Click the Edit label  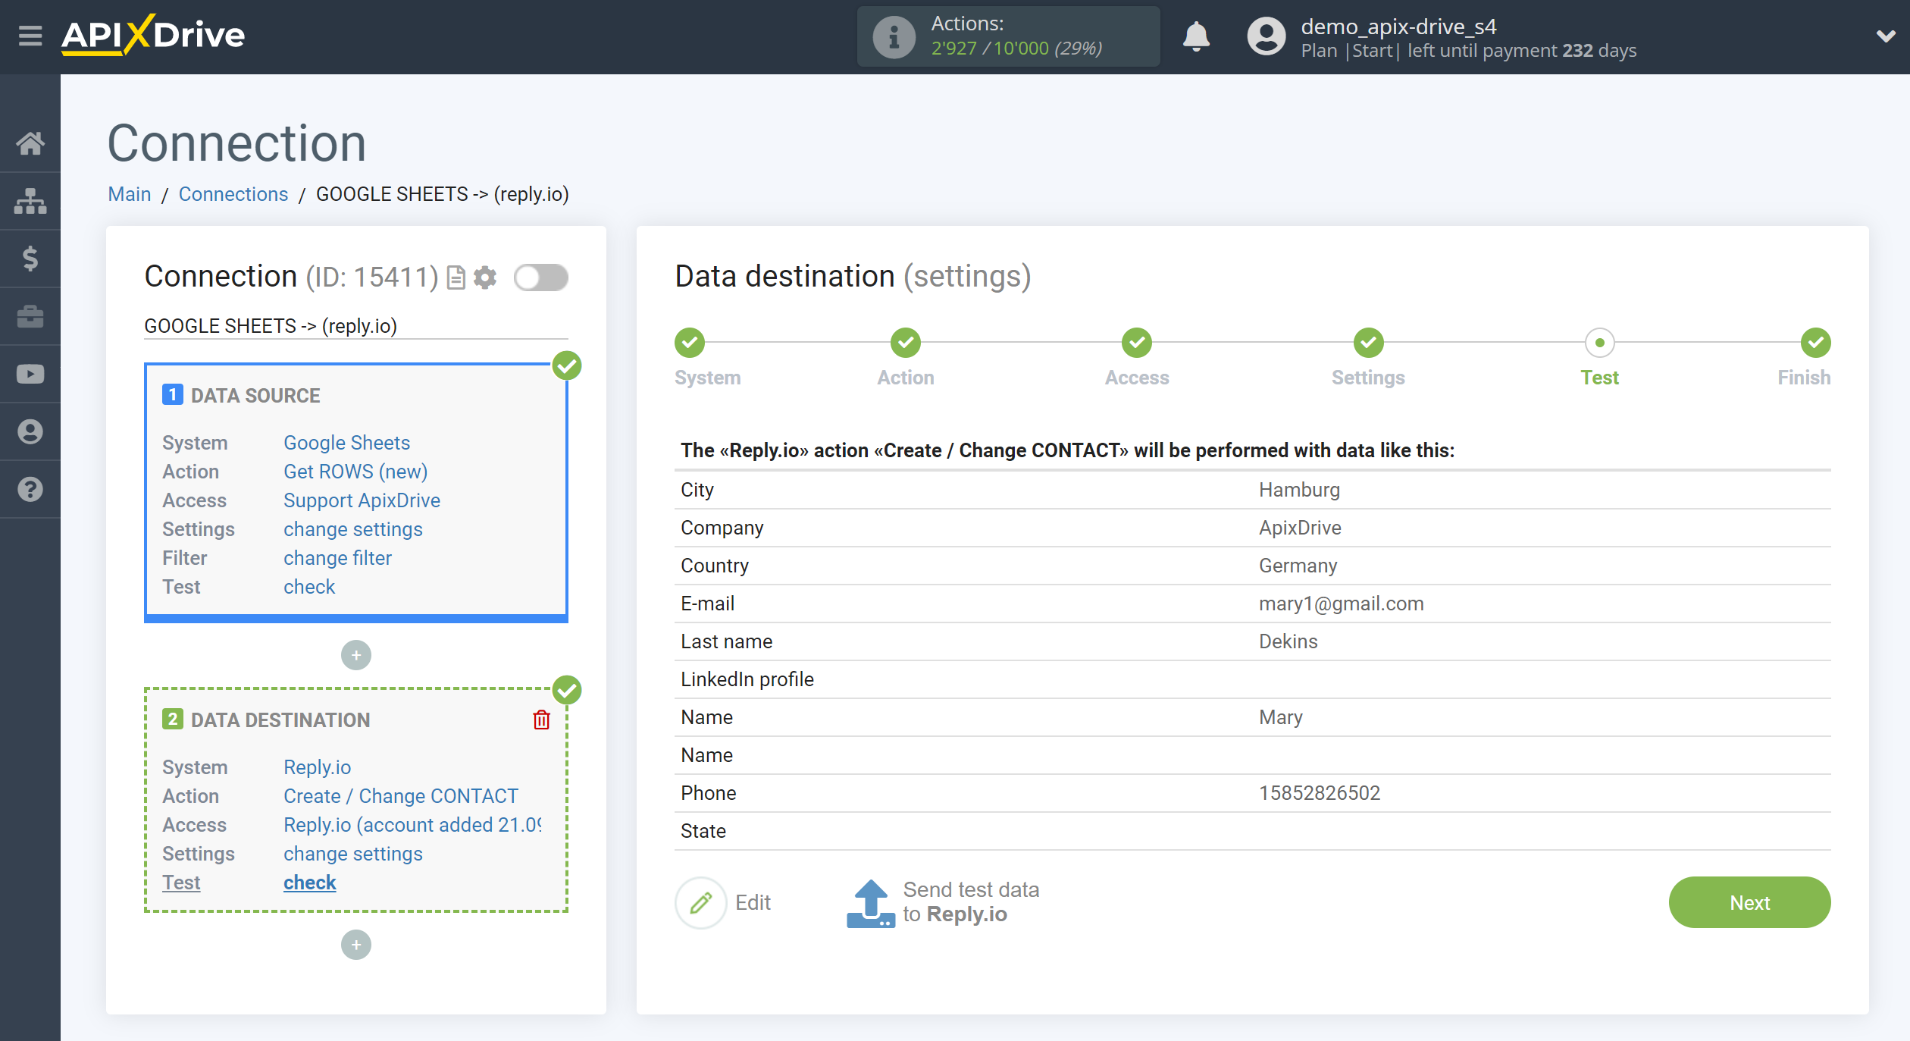pyautogui.click(x=753, y=902)
